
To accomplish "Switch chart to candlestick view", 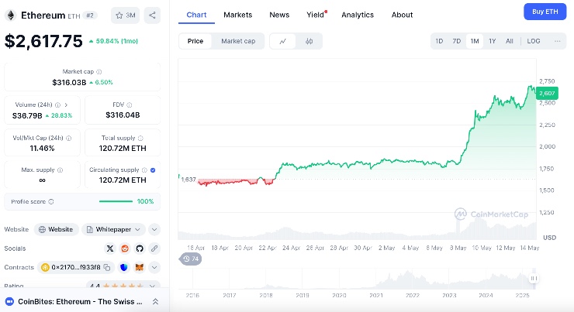I will coord(309,41).
